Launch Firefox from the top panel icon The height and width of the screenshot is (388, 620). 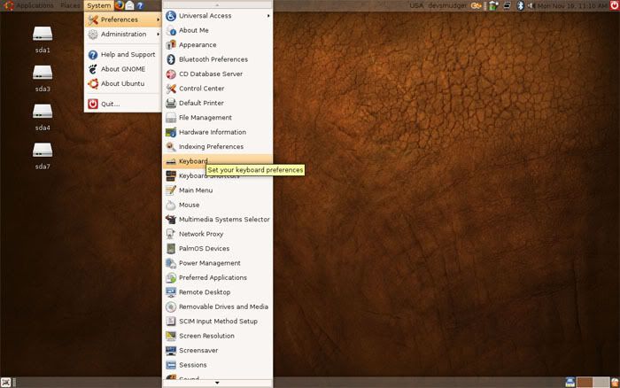(x=120, y=5)
